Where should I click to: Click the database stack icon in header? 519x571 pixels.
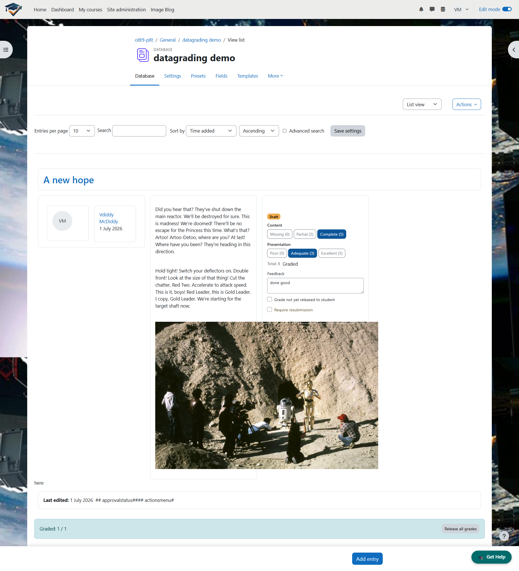pyautogui.click(x=443, y=9)
